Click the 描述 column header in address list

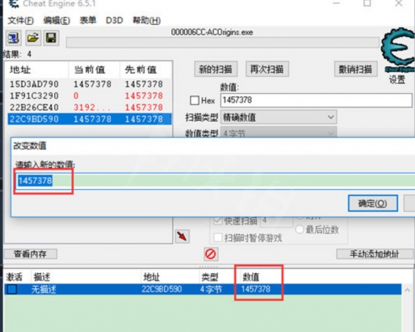click(42, 277)
